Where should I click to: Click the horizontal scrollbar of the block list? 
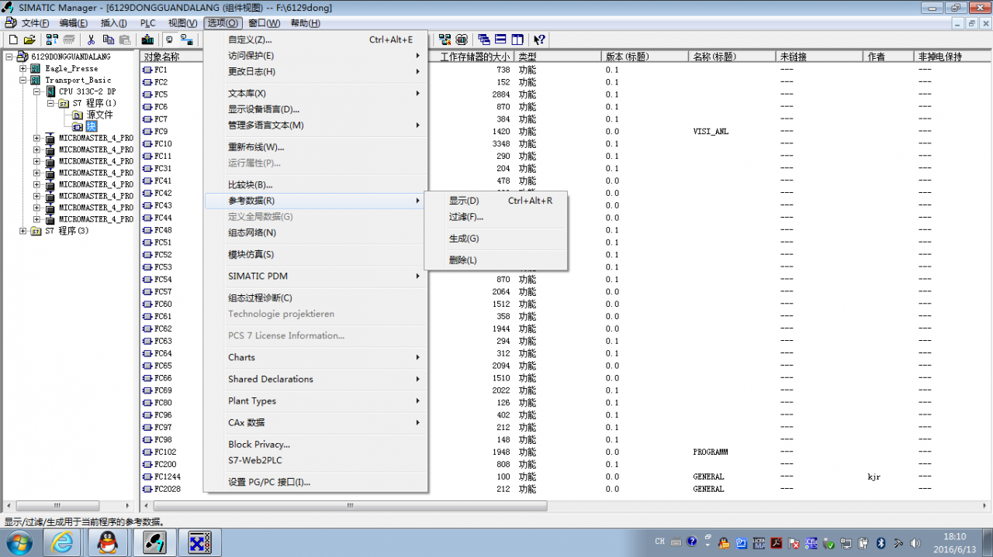(x=349, y=505)
